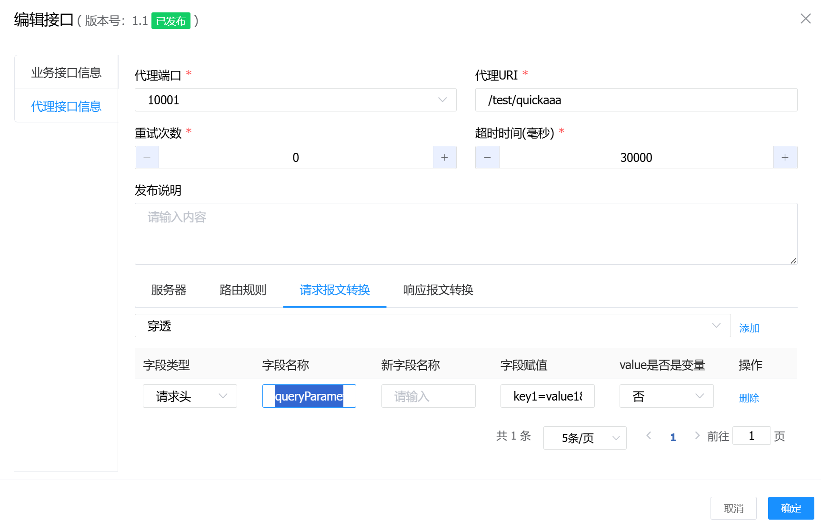Expand the 穿透 conversion type dropdown
Screen dimensions: 821x532
(432, 326)
